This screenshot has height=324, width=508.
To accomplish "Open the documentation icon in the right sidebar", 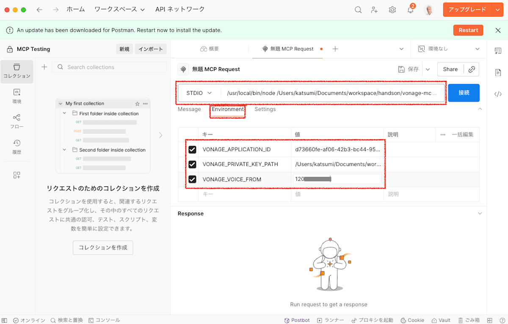I will [498, 72].
